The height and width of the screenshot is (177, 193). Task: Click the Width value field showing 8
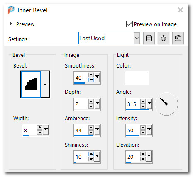click(29, 130)
